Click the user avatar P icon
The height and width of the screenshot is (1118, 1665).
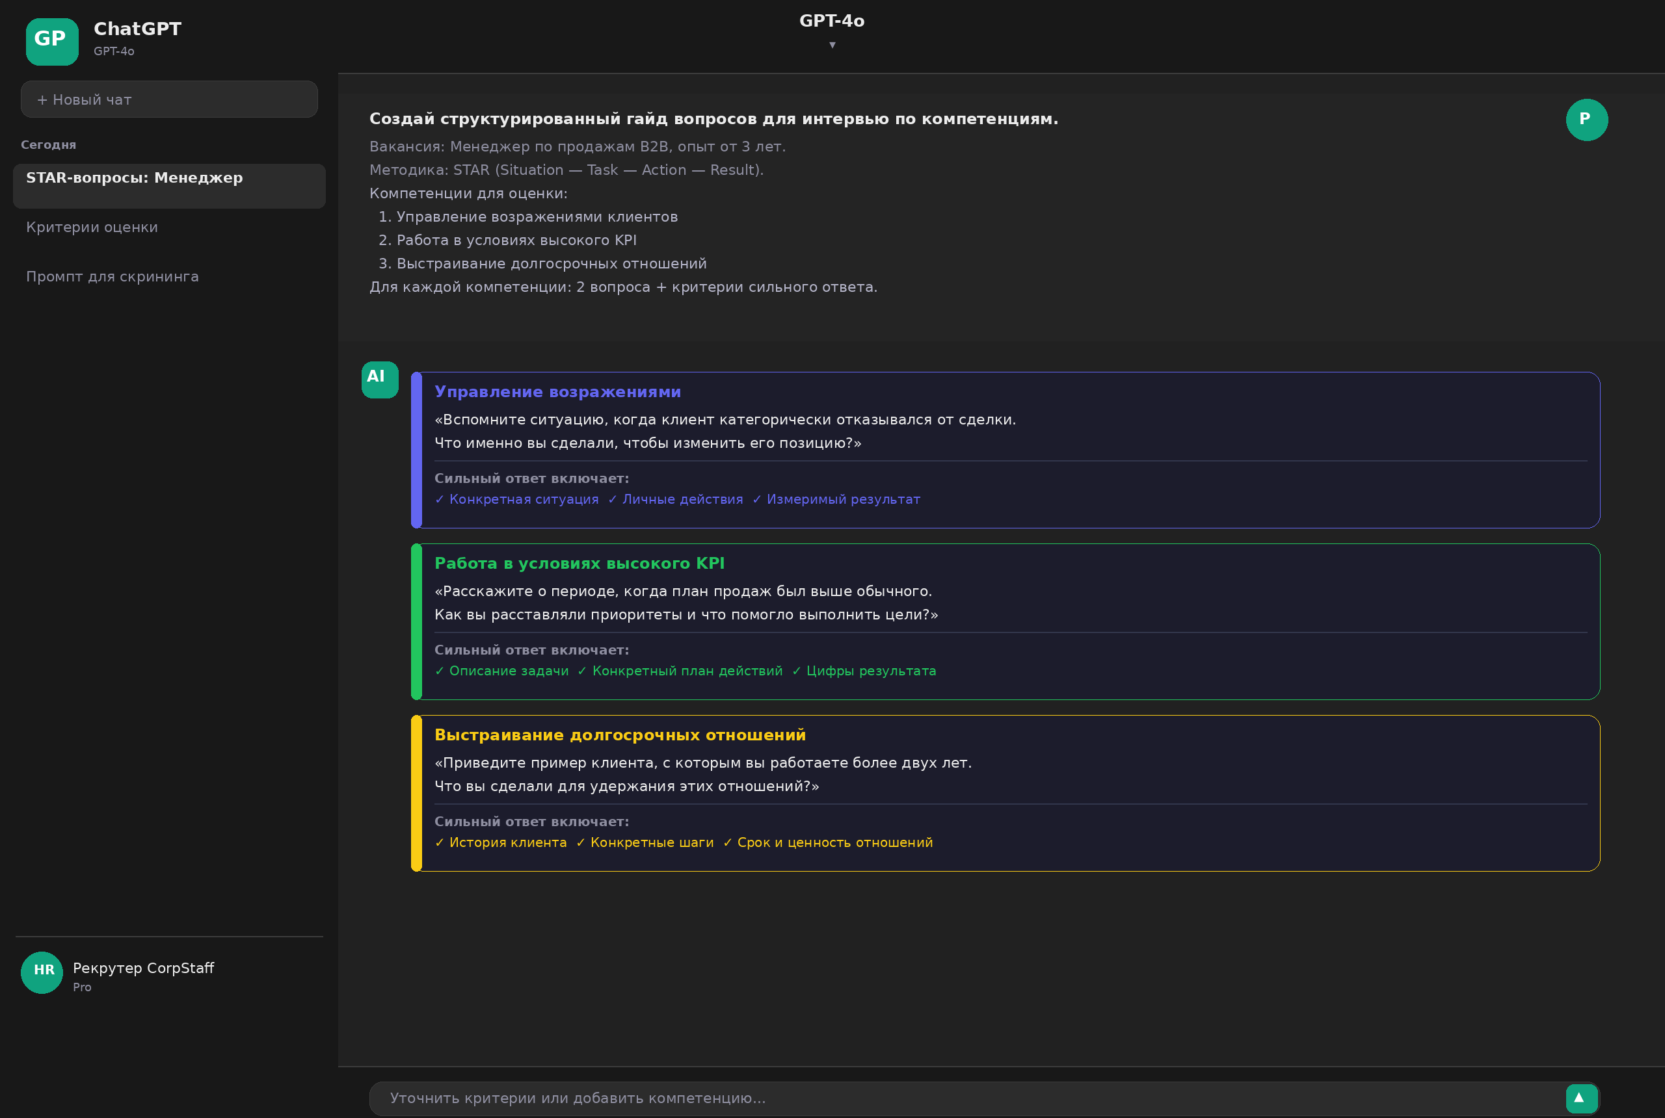tap(1586, 120)
